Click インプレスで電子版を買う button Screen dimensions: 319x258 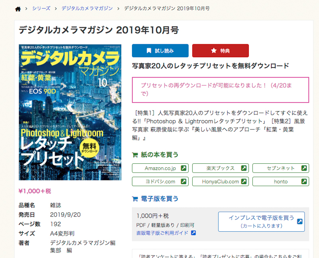coord(262,222)
